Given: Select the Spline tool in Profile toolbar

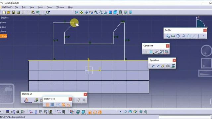Looking at the screenshot, I should tap(183, 36).
